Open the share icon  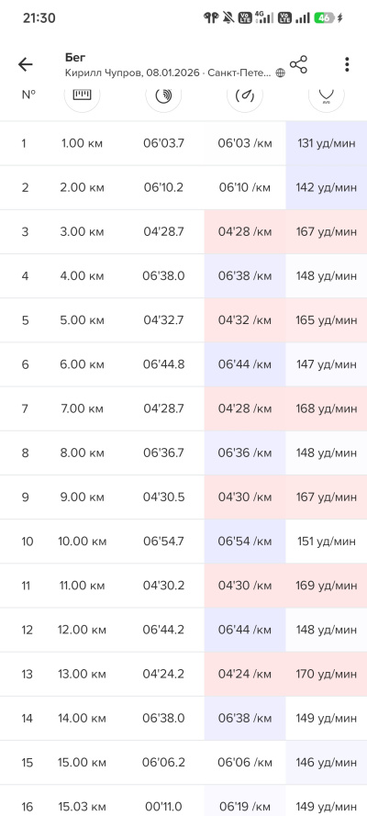coord(298,64)
